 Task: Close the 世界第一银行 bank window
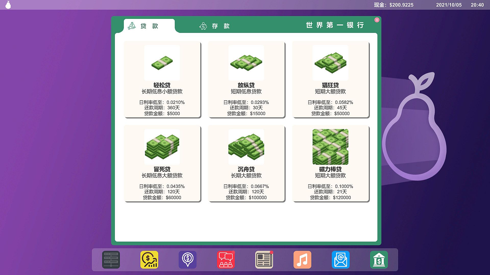coord(377,20)
